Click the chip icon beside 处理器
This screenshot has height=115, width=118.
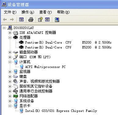coord(16,38)
